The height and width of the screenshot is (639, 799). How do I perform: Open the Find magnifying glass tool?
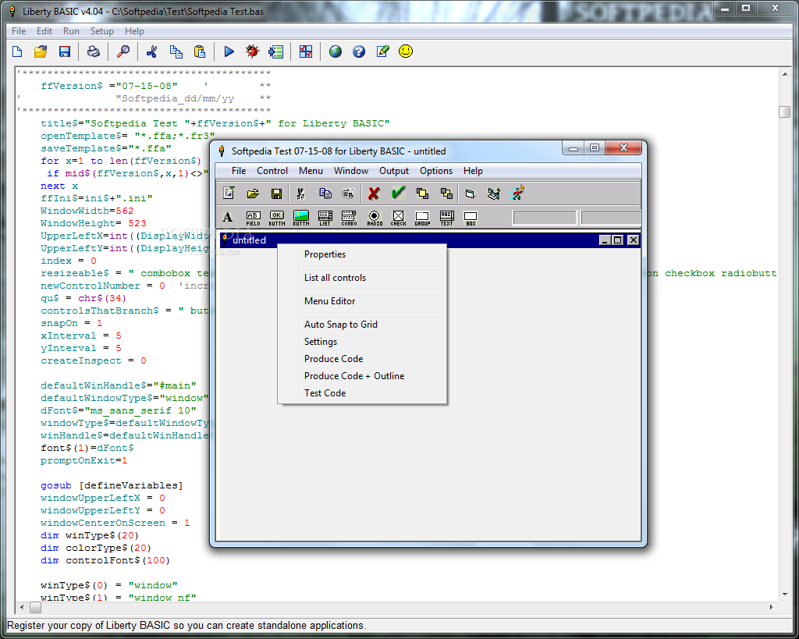123,51
